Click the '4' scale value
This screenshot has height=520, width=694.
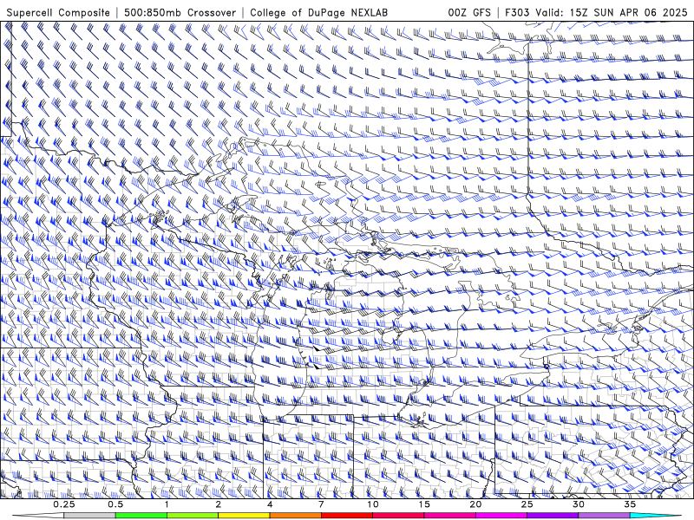[270, 504]
